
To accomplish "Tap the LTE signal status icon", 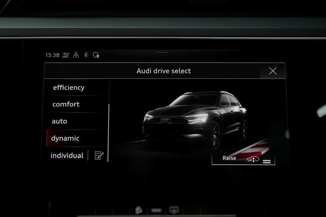I will pos(66,55).
